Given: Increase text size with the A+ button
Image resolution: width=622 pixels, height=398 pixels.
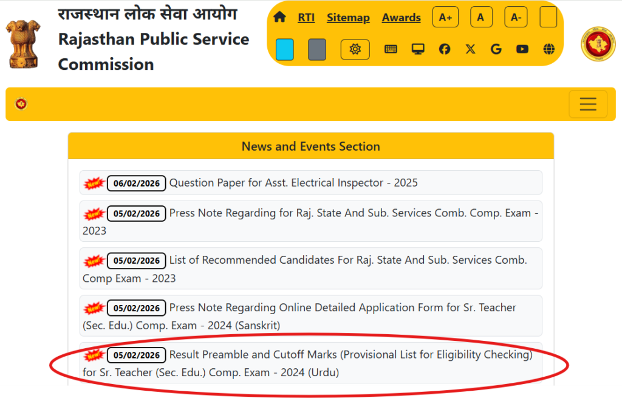Looking at the screenshot, I should coord(445,16).
